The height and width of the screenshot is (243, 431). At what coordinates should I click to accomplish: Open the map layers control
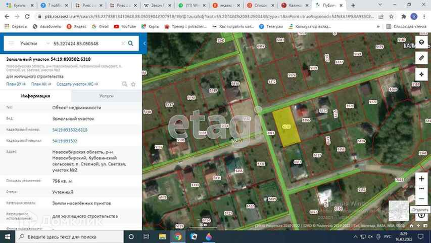click(421, 42)
